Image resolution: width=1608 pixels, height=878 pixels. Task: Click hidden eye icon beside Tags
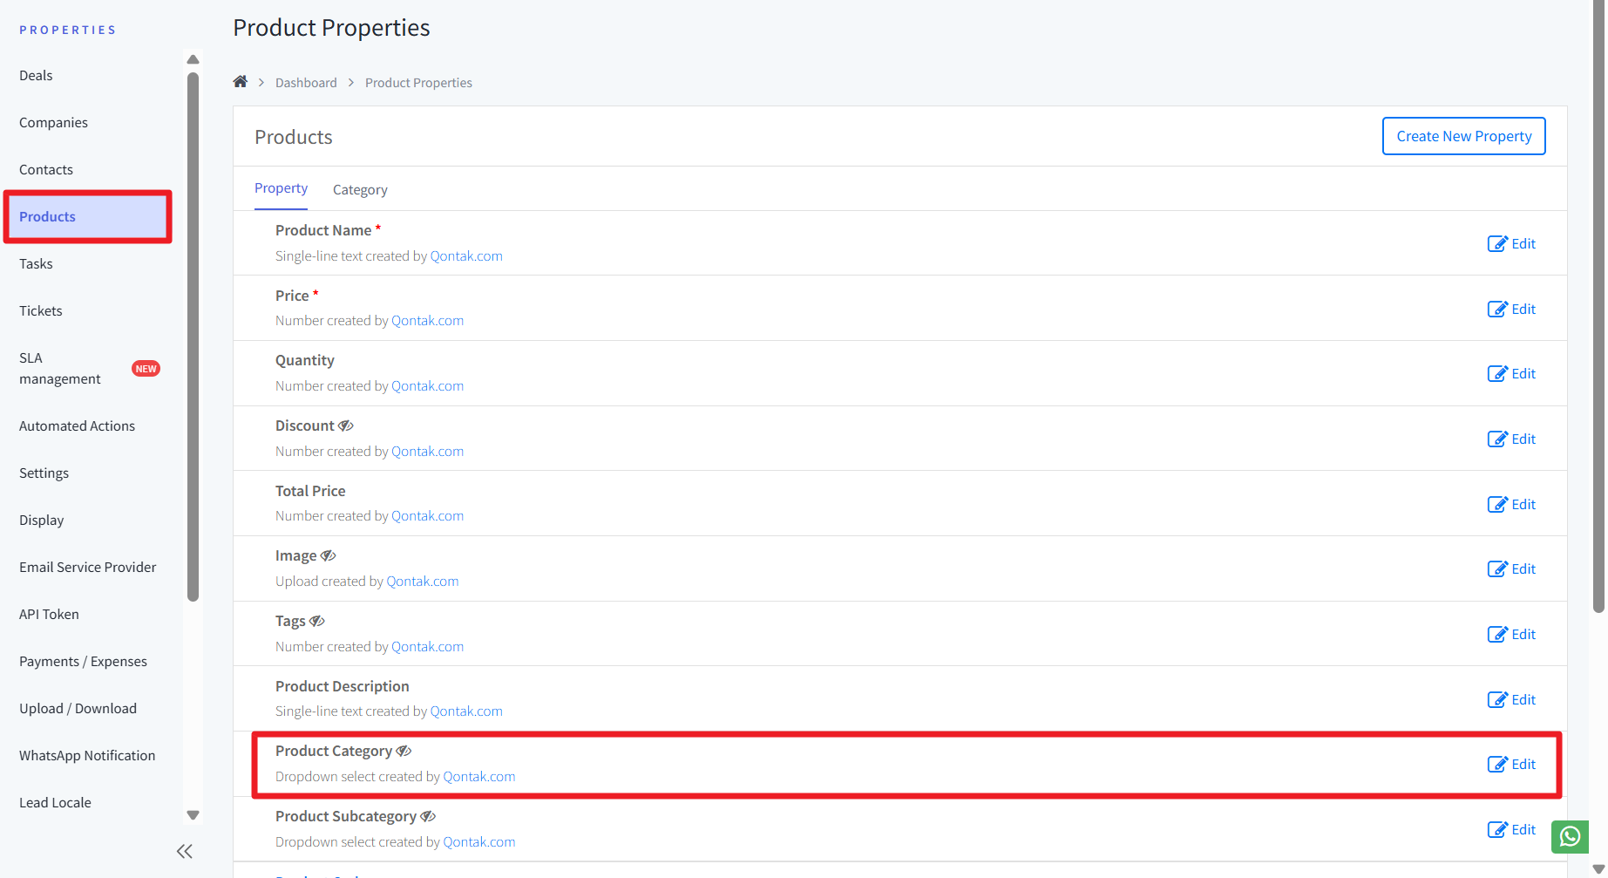317,622
